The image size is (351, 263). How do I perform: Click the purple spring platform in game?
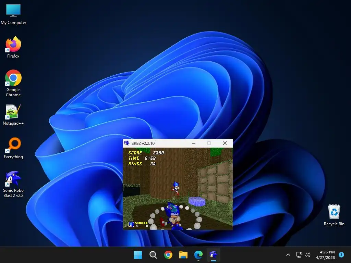coord(197,201)
